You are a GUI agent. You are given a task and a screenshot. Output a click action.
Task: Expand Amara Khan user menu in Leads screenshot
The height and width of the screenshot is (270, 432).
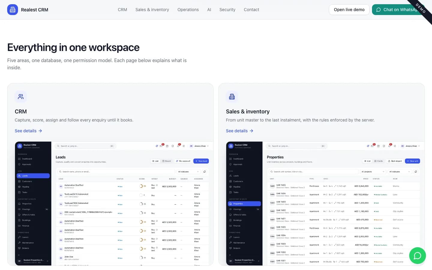pos(199,146)
